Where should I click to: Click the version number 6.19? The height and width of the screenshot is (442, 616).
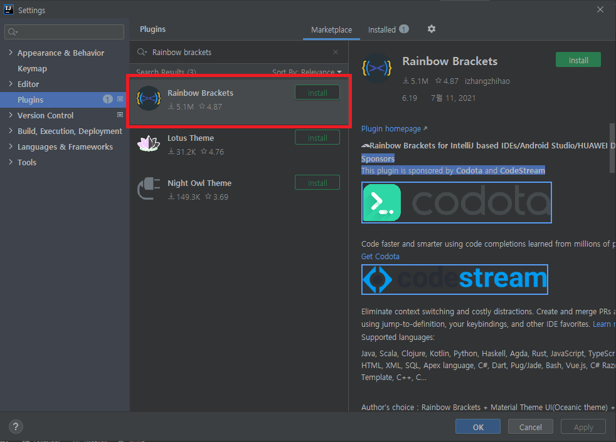pyautogui.click(x=410, y=98)
